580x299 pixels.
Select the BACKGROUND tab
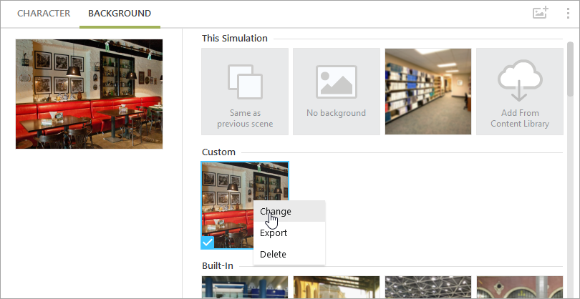pyautogui.click(x=120, y=14)
